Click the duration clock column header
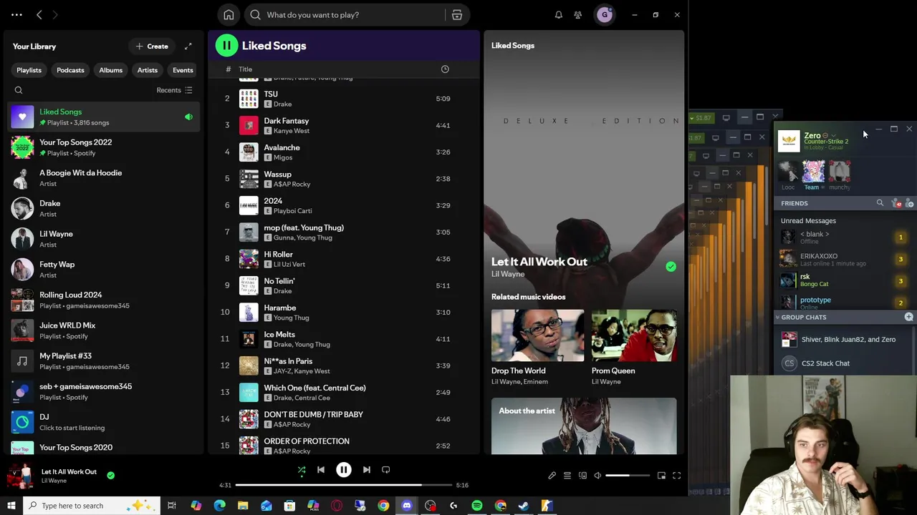The image size is (917, 515). (445, 69)
